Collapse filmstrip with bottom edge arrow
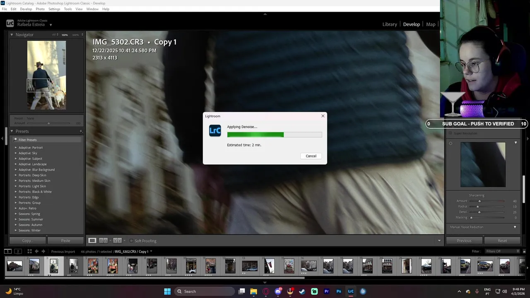The image size is (530, 298). pos(265,283)
